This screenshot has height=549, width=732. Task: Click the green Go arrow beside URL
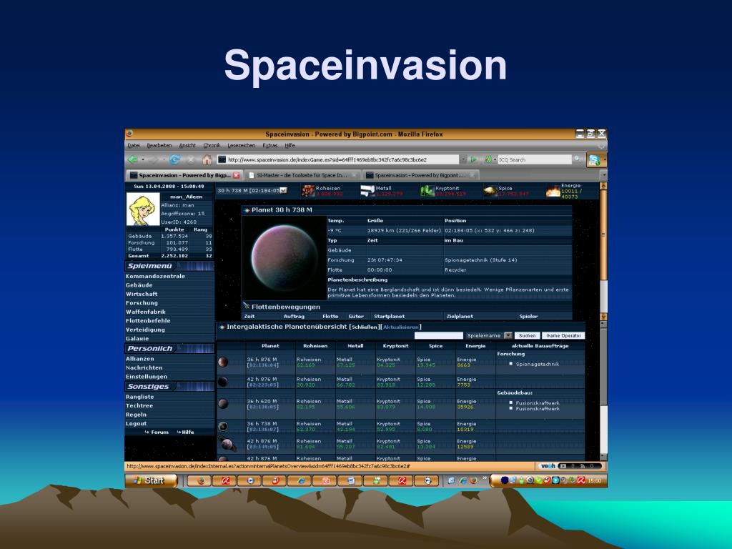pos(474,159)
